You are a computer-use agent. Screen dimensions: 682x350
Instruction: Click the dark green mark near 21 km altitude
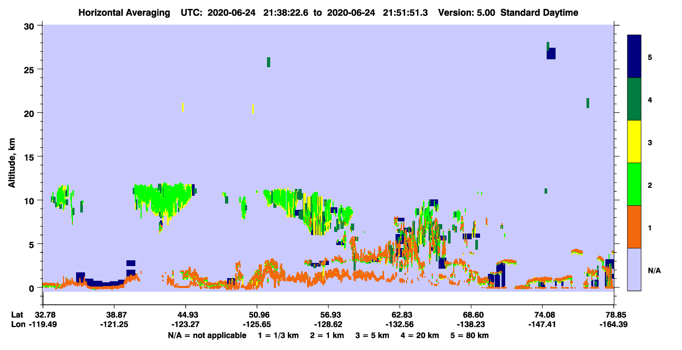(x=588, y=103)
